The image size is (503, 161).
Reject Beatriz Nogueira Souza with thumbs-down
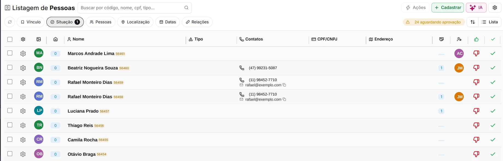tap(476, 68)
